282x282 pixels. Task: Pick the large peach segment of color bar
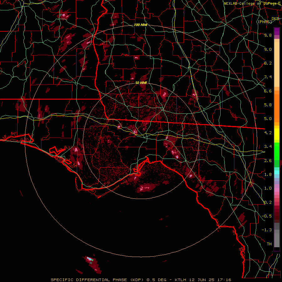[277, 64]
